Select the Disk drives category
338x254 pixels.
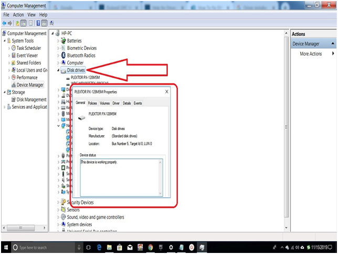coord(76,70)
